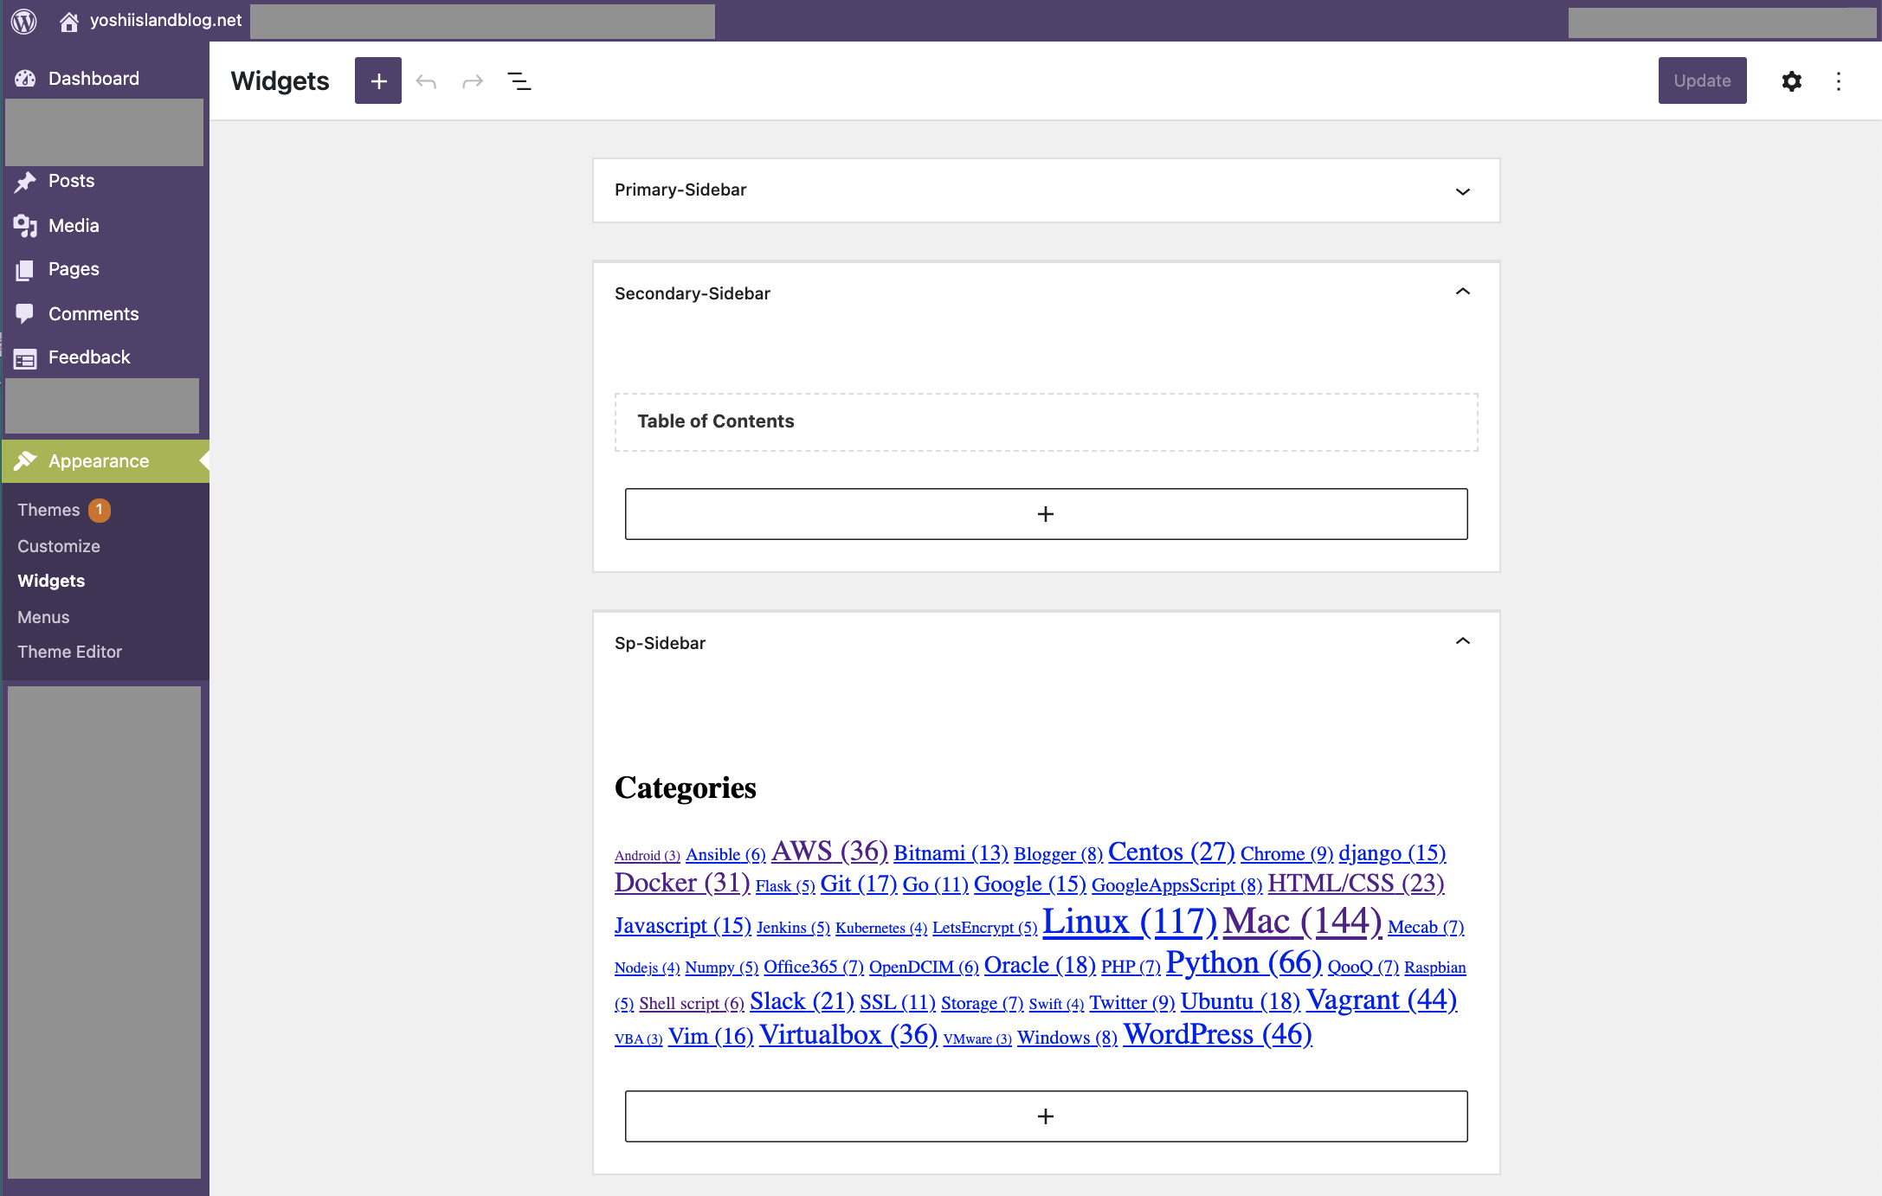Open Theme Editor submenu item
The width and height of the screenshot is (1882, 1196).
tap(69, 652)
